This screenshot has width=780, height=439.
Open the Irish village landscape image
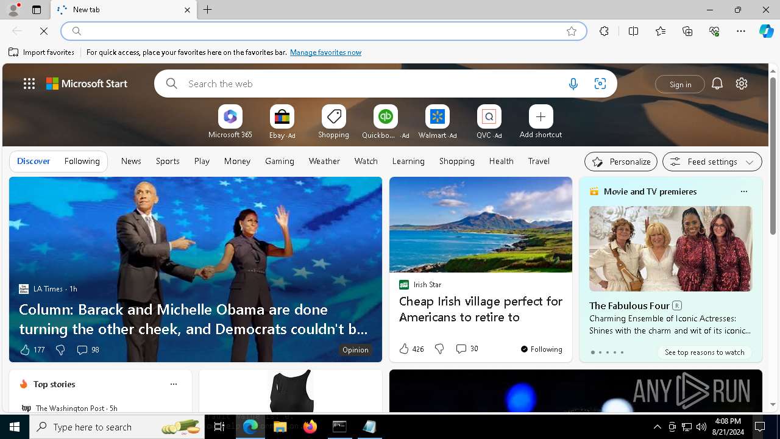coord(481,224)
